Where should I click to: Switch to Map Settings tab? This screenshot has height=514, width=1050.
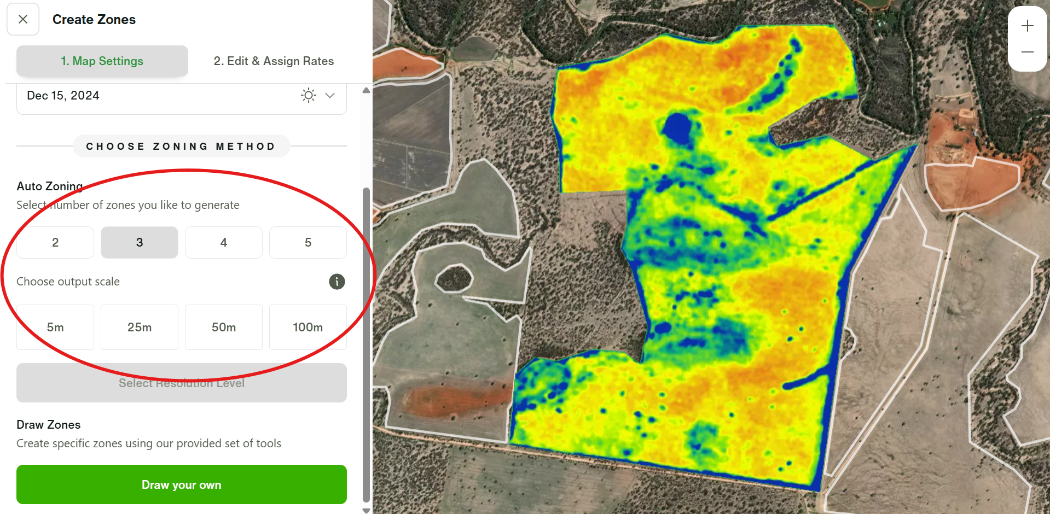(102, 61)
